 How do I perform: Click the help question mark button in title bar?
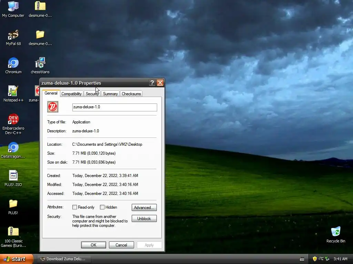[x=152, y=83]
